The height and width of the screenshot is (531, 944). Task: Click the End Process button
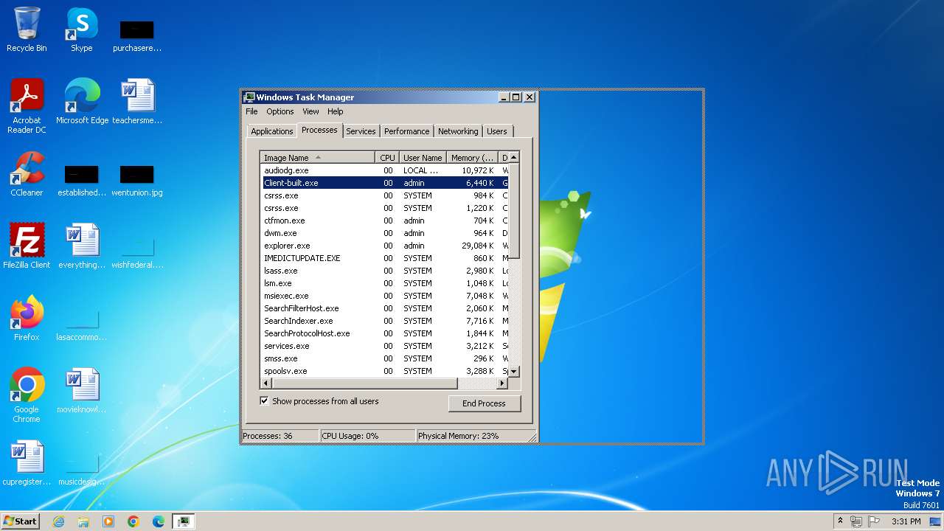(x=484, y=403)
